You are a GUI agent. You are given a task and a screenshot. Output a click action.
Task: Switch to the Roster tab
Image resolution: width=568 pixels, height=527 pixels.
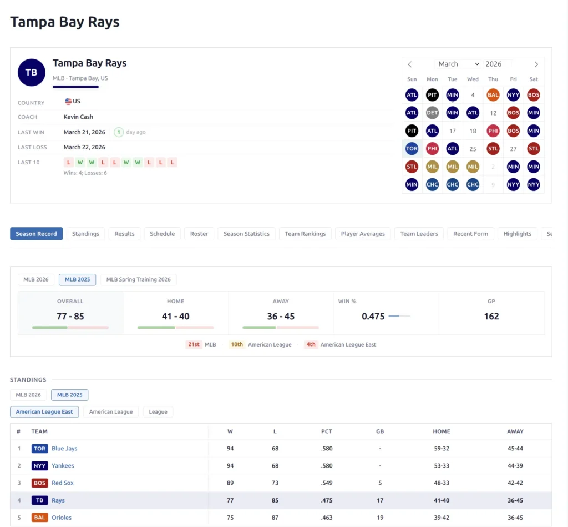(199, 234)
